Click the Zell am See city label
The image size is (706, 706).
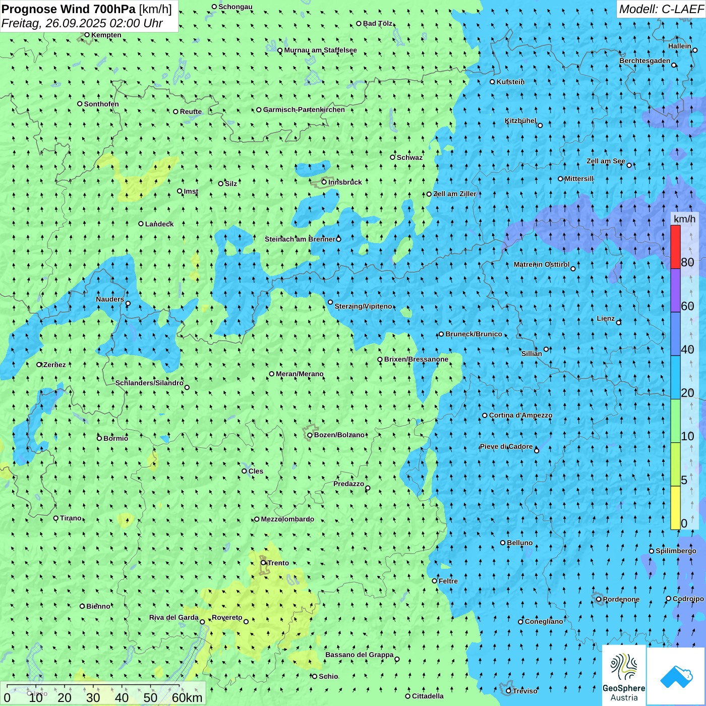pos(606,161)
